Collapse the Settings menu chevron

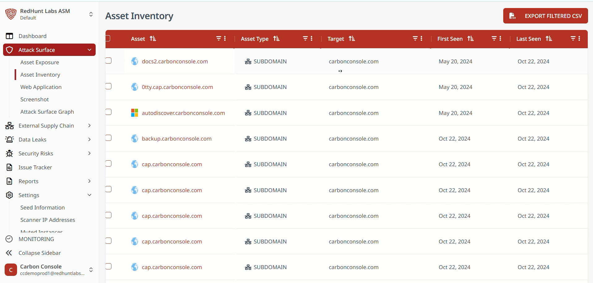(89, 195)
